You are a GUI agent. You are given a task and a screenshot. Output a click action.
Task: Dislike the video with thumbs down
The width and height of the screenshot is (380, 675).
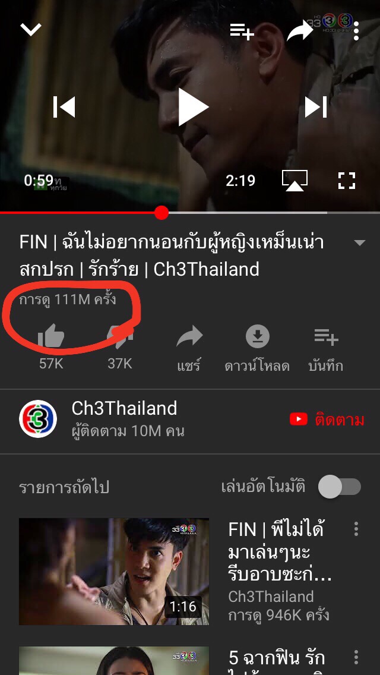pos(120,336)
